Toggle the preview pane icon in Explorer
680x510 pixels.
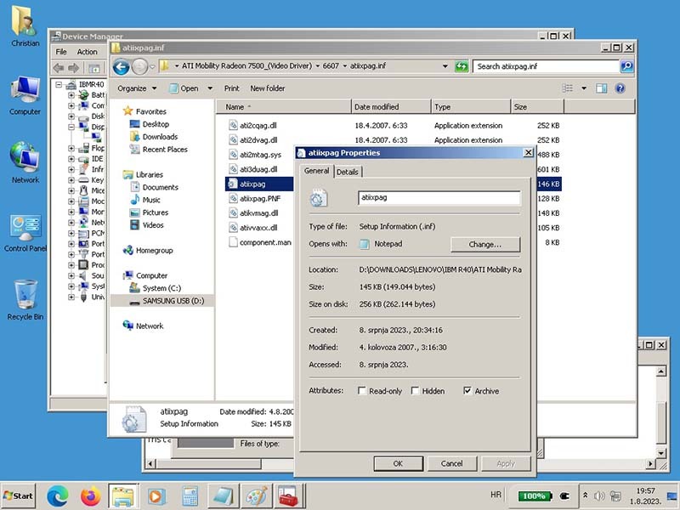pos(602,88)
